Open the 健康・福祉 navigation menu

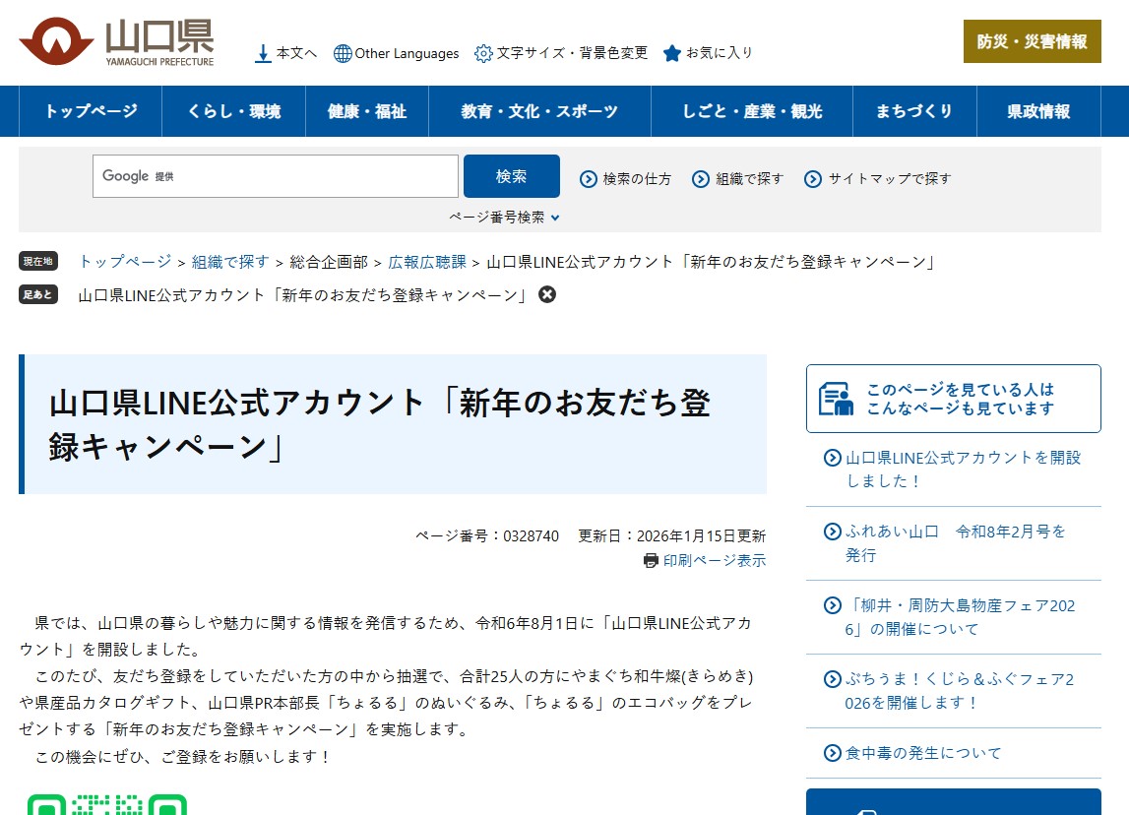366,111
